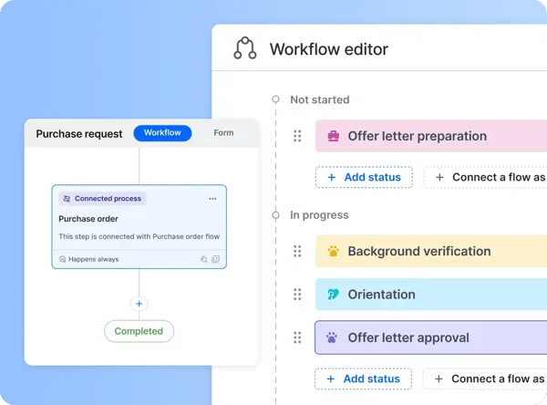The width and height of the screenshot is (547, 405).
Task: Click Connect a flow under Offer letter approval
Action: coord(485,379)
